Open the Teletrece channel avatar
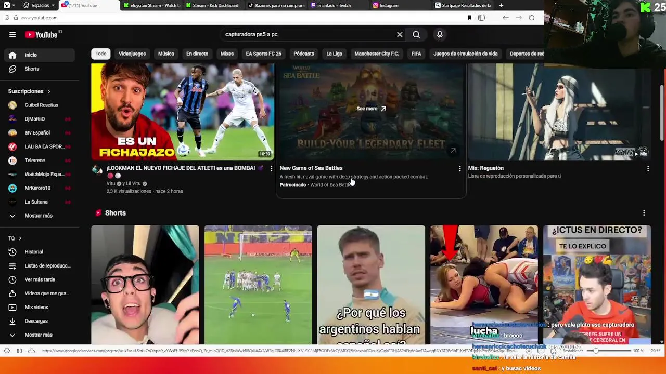This screenshot has height=374, width=666. coord(12,161)
